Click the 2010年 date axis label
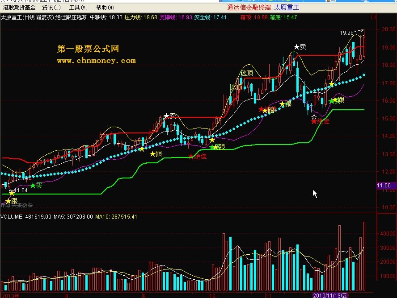The width and height of the screenshot is (397, 298). coord(11,295)
